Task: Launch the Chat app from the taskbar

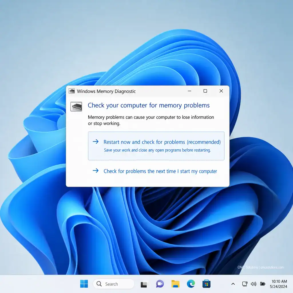Action: click(x=160, y=284)
